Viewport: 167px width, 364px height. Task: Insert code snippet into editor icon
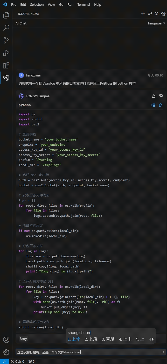tap(154, 105)
